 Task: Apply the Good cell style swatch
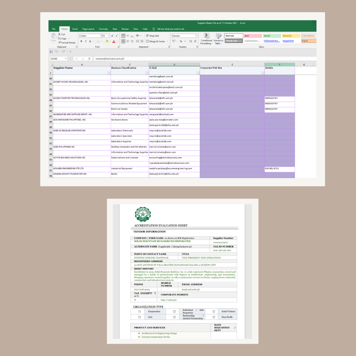(272, 36)
